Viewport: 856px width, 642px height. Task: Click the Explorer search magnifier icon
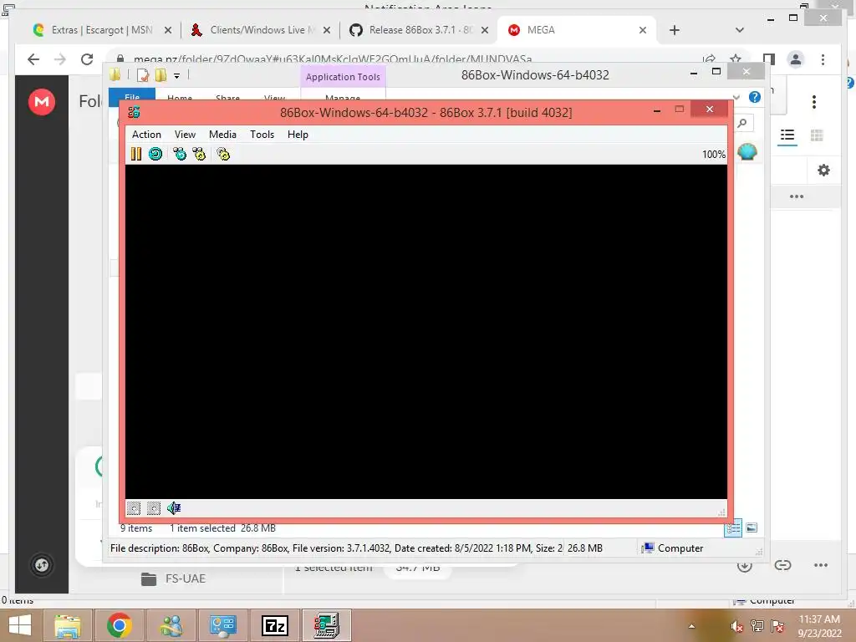(742, 124)
